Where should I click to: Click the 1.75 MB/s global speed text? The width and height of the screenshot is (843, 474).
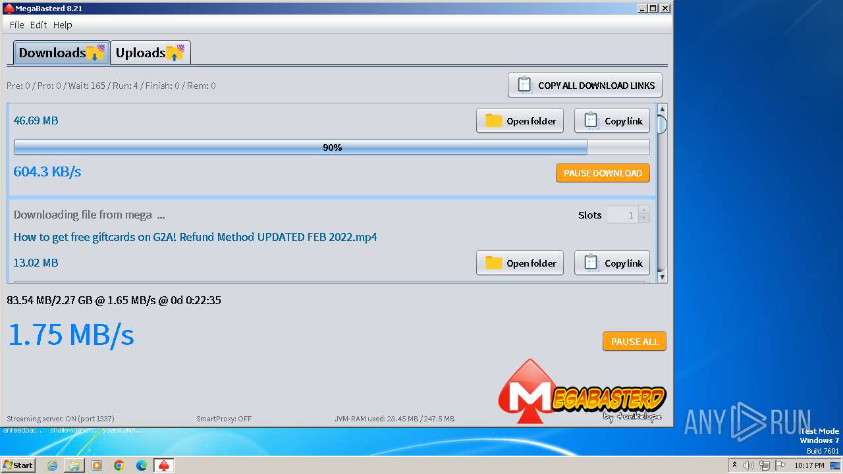(x=71, y=334)
